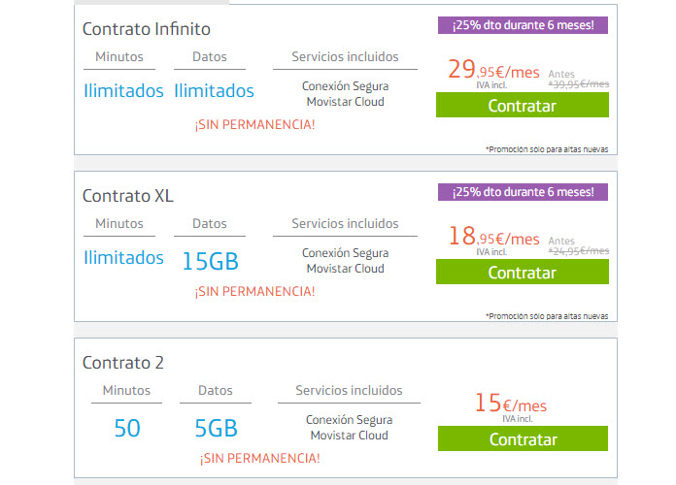Screen dimensions: 676x485
Task: Click the 15GB data value in Contrato XL
Action: pyautogui.click(x=210, y=261)
